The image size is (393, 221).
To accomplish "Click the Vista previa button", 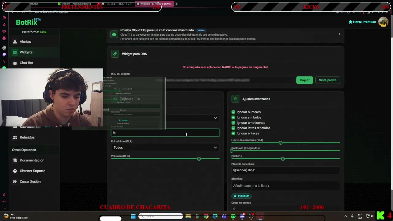I will (328, 80).
